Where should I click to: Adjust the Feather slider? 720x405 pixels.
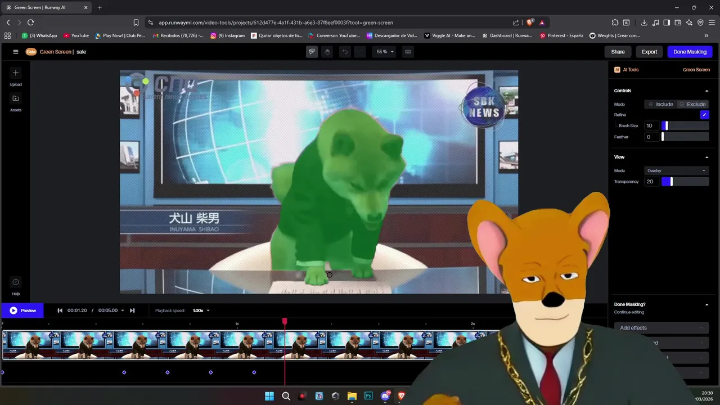685,137
